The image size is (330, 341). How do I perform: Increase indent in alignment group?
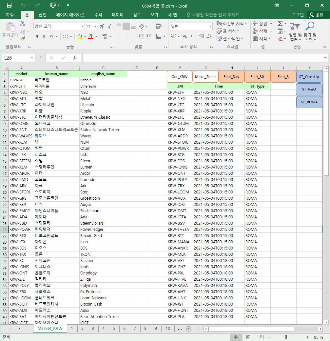[x=149, y=36]
